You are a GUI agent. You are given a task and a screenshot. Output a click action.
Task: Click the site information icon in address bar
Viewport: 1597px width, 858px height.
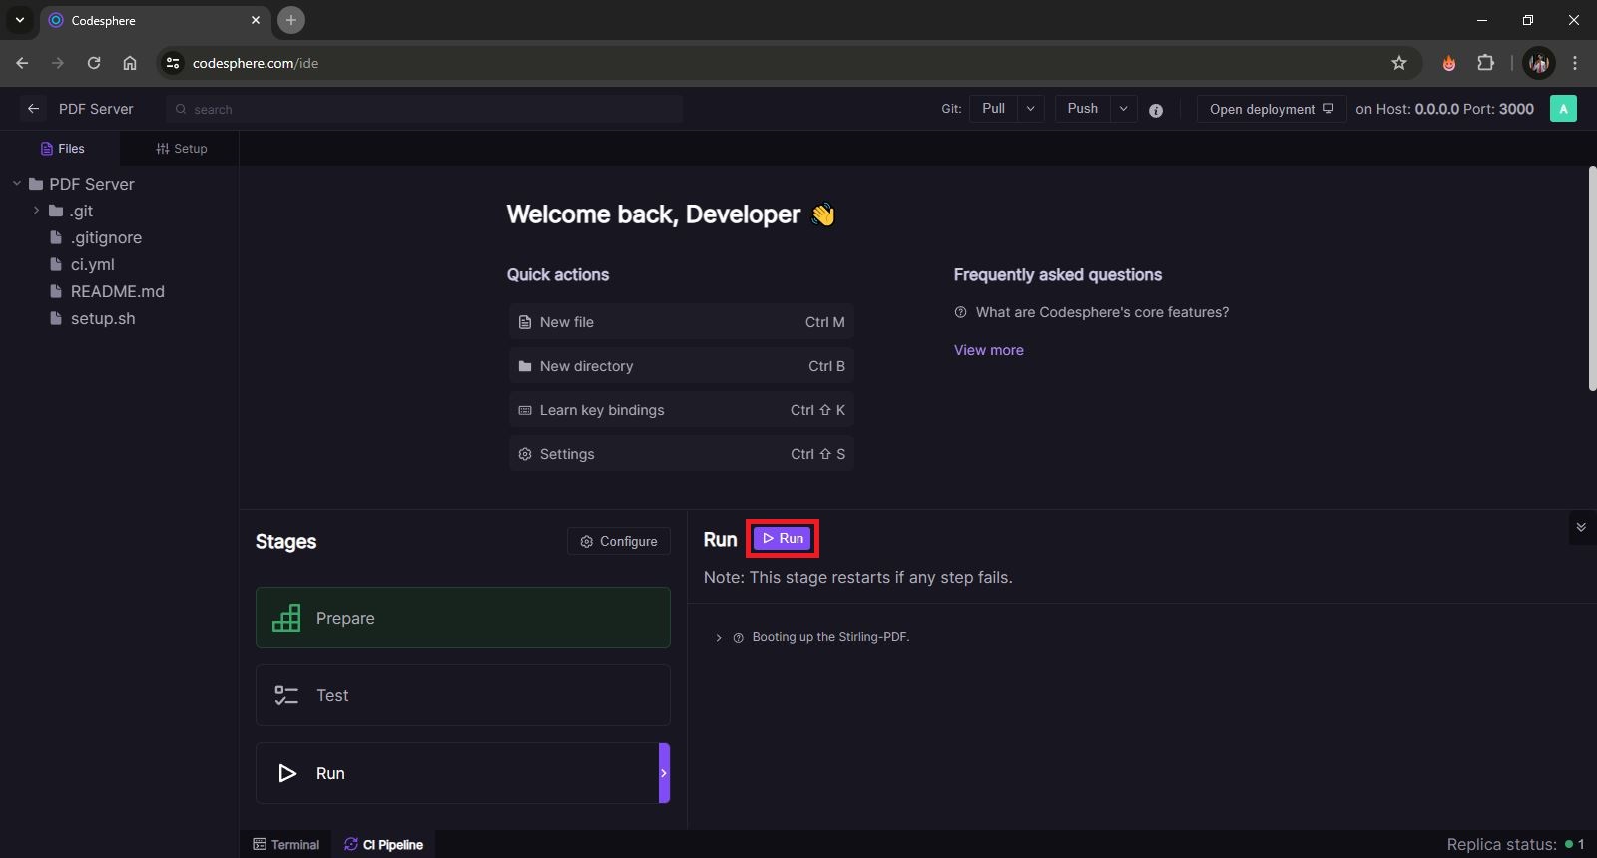point(173,63)
